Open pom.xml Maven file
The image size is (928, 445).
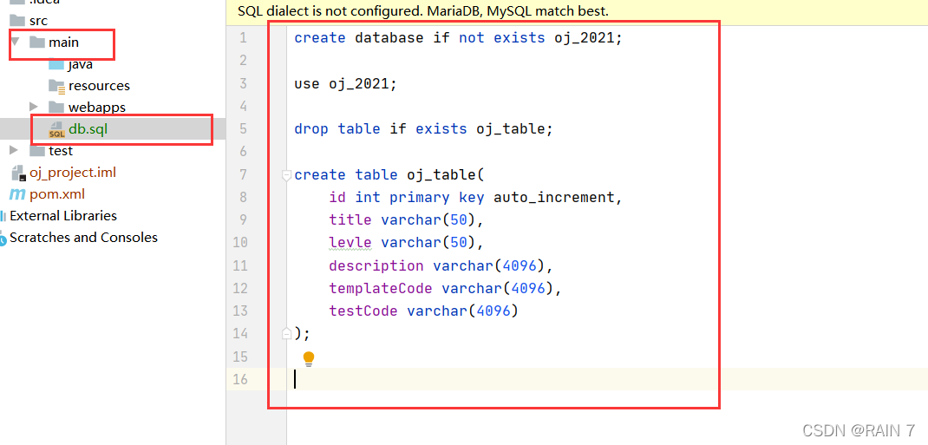click(57, 194)
